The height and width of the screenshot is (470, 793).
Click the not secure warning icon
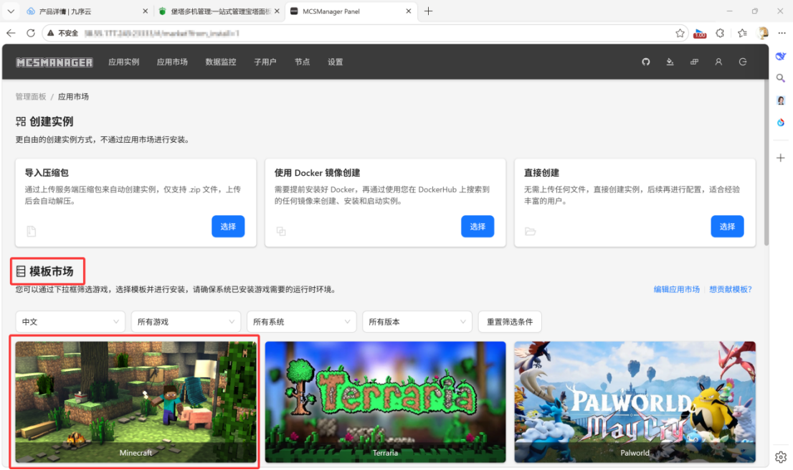point(51,33)
